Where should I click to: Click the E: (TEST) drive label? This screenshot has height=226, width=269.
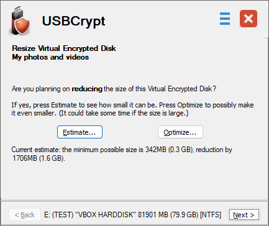click(x=58, y=215)
